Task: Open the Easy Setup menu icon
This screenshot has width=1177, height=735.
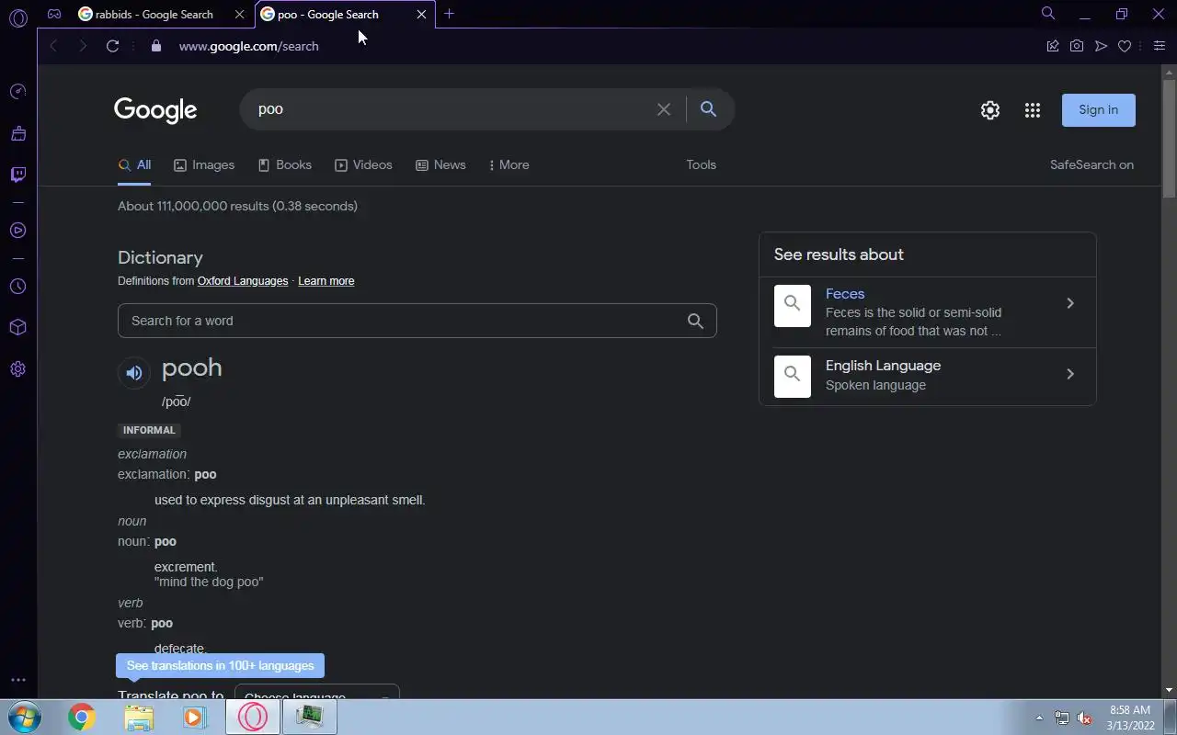Action: tap(1159, 46)
